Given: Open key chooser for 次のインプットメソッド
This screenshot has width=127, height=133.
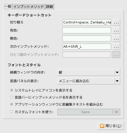Looking at the screenshot, I should tap(116, 47).
